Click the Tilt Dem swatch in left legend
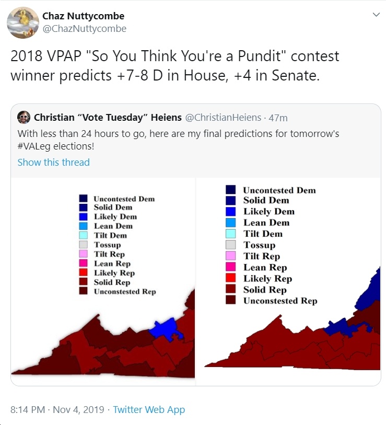The height and width of the screenshot is (425, 386). [83, 235]
